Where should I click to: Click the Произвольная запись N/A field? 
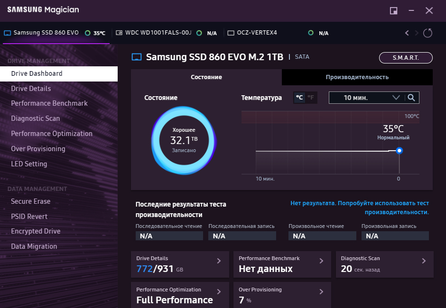coord(395,236)
